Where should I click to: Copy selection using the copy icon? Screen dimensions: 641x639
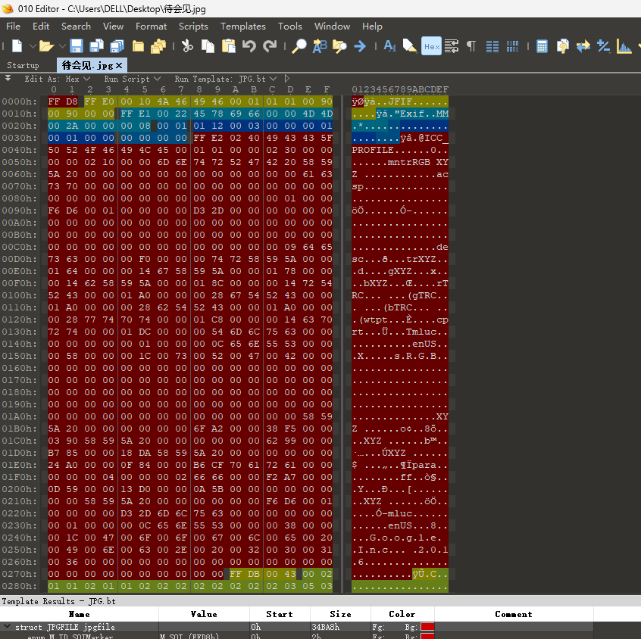pos(208,46)
